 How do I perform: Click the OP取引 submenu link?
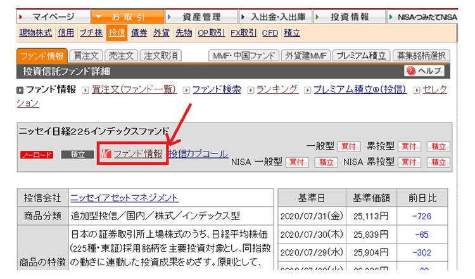coord(211,33)
